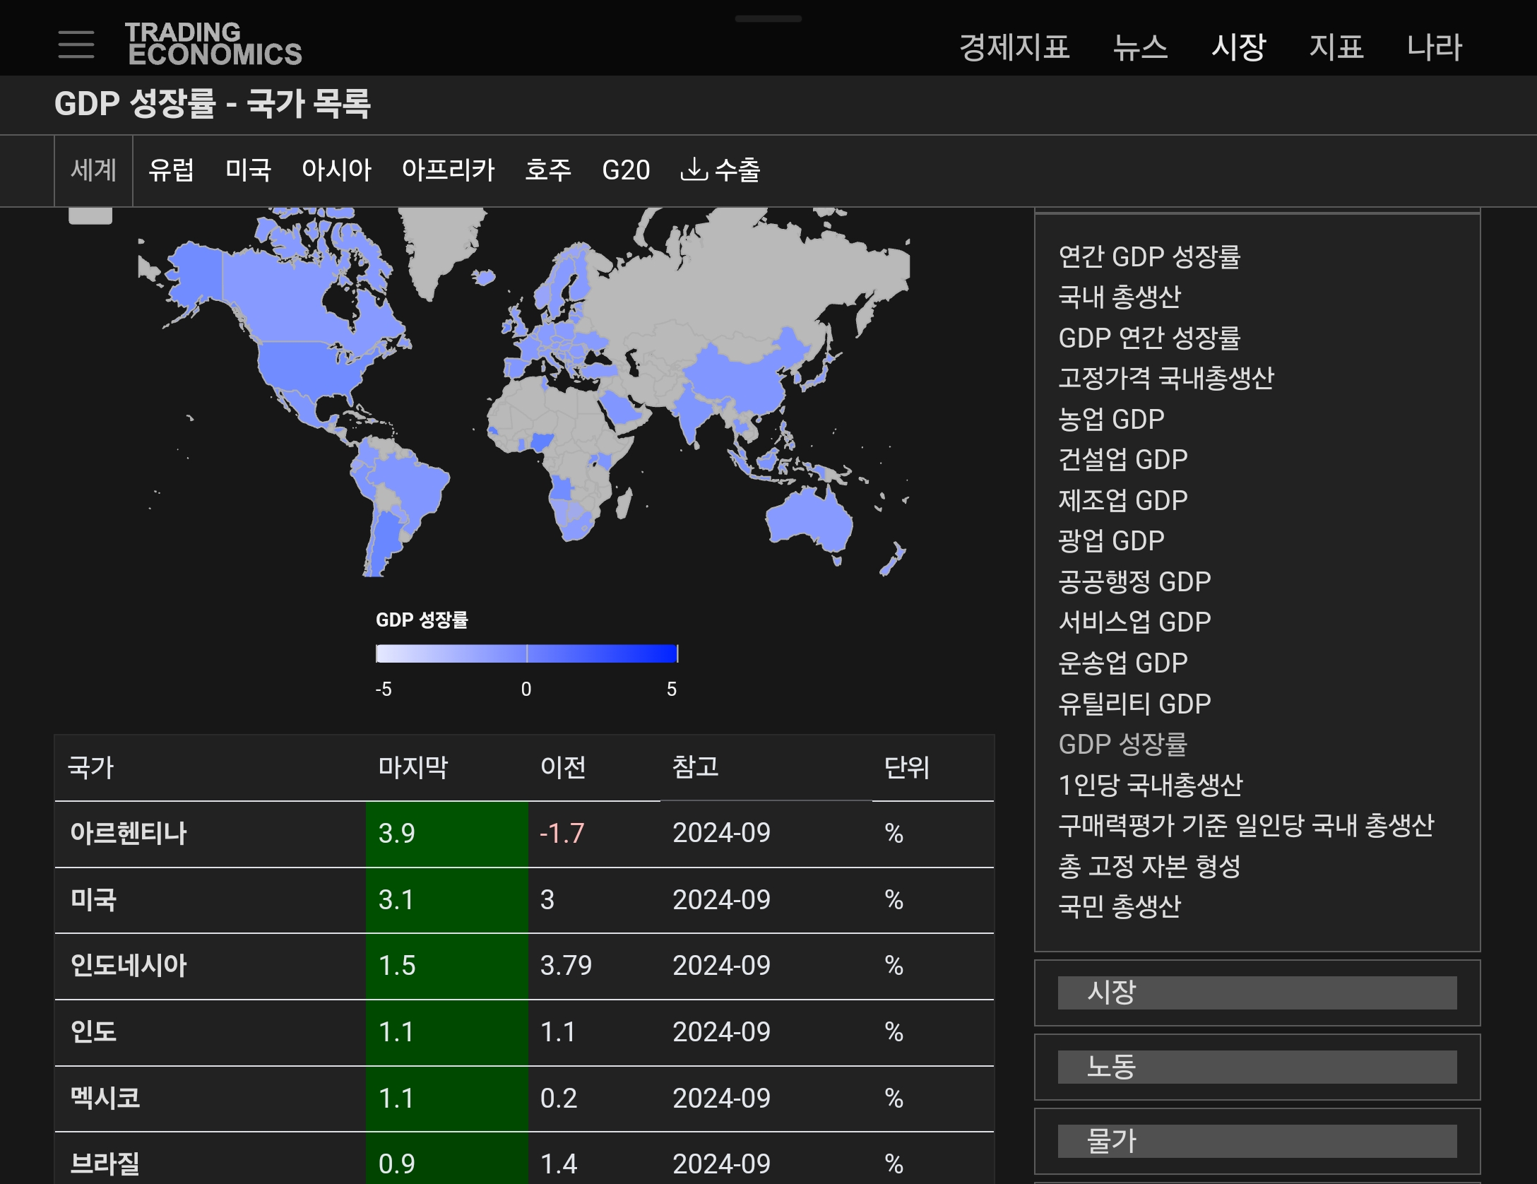Open GDP 연간 성장률 sidebar link
The image size is (1537, 1184).
(x=1149, y=338)
